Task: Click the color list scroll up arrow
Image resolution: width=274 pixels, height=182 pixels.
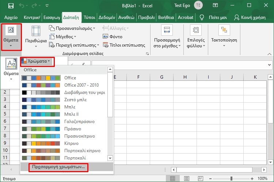Action: 110,69
